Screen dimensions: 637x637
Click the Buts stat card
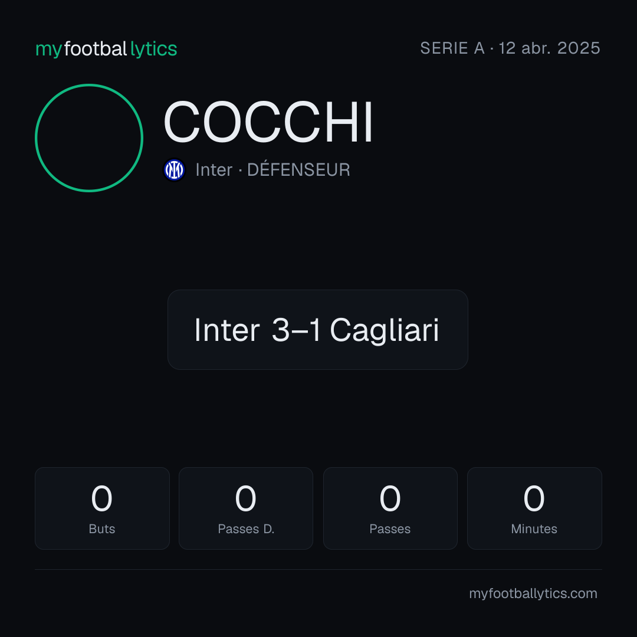102,508
